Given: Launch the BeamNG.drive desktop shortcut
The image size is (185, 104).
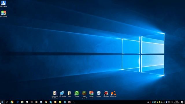Looking at the screenshot, I should [113, 94].
